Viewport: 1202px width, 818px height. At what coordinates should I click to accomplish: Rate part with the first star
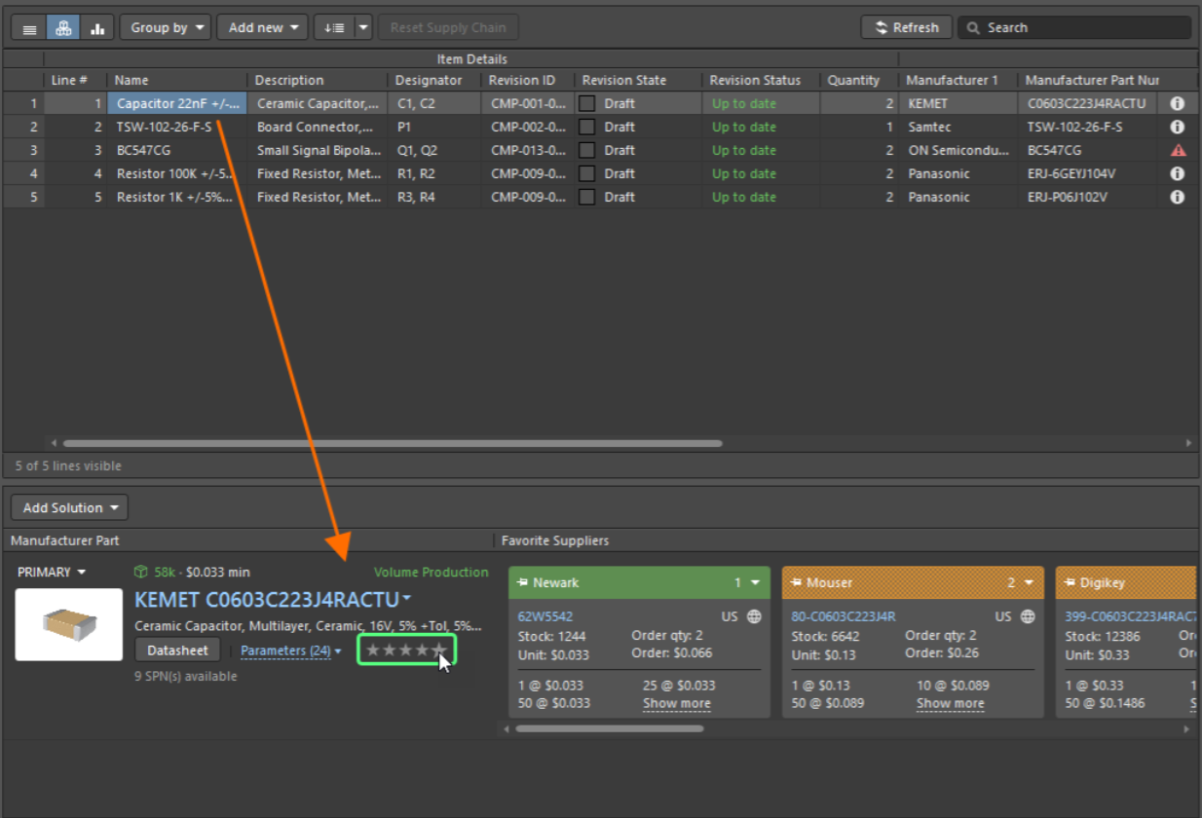click(373, 650)
